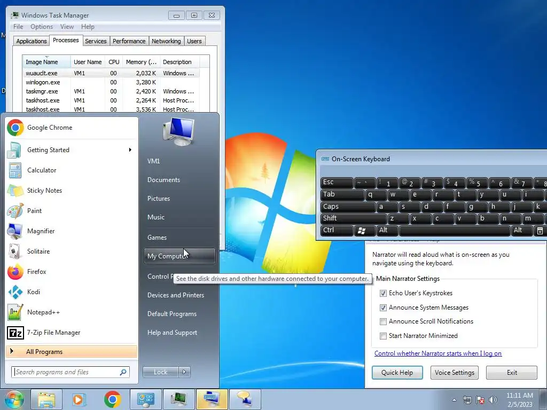Open Google Chrome from Start menu list

click(x=72, y=128)
